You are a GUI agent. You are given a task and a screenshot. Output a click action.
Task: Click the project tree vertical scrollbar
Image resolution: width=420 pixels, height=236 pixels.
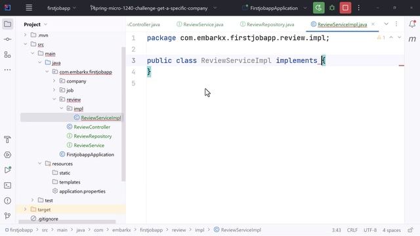coord(123,113)
